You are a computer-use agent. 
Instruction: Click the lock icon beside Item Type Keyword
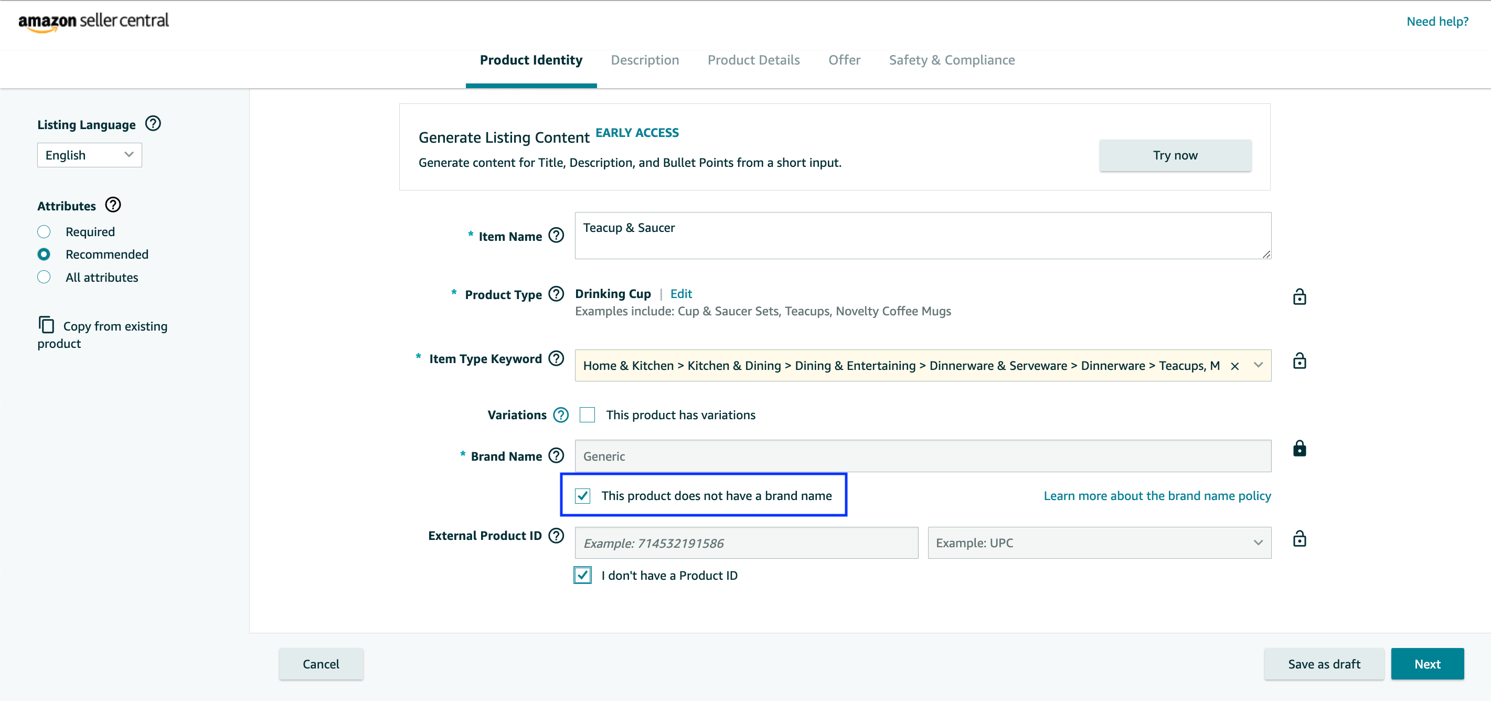1300,361
